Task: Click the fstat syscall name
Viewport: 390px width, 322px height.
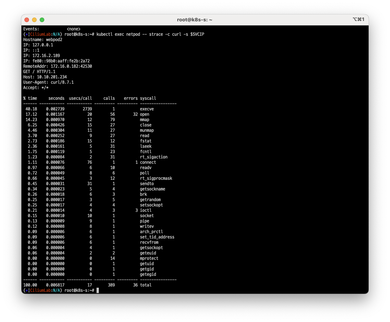Action: [145, 141]
